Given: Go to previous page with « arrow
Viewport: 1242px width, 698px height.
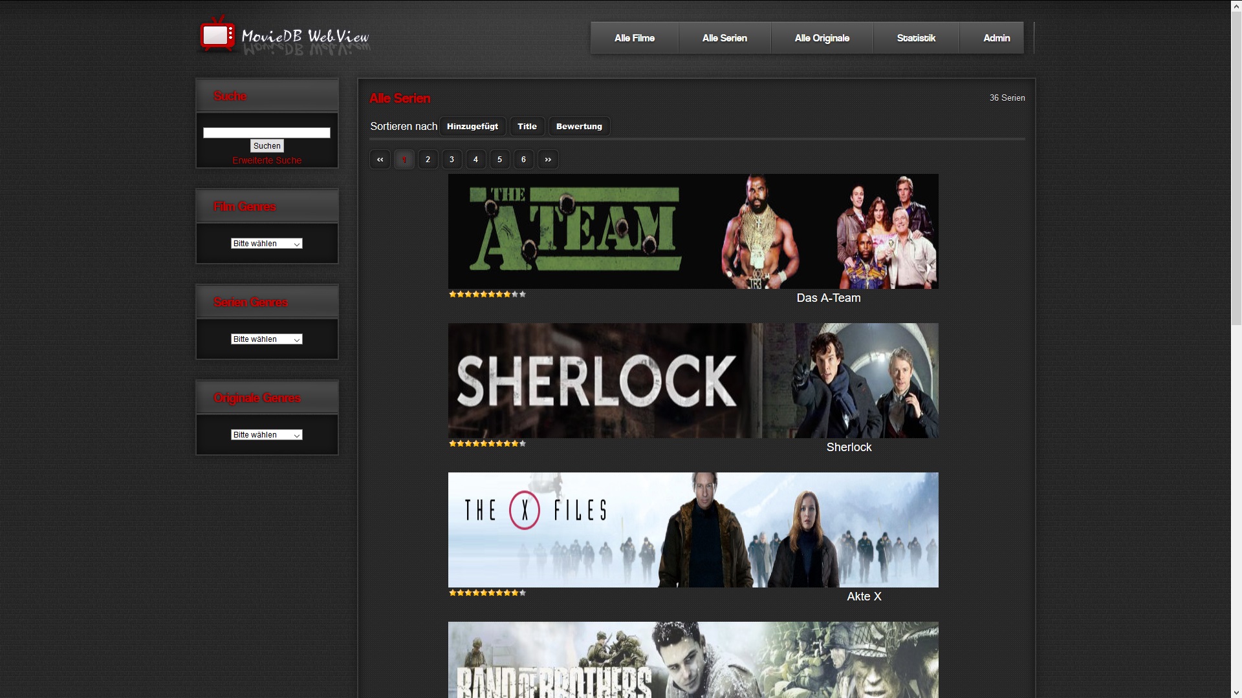Looking at the screenshot, I should coord(380,160).
